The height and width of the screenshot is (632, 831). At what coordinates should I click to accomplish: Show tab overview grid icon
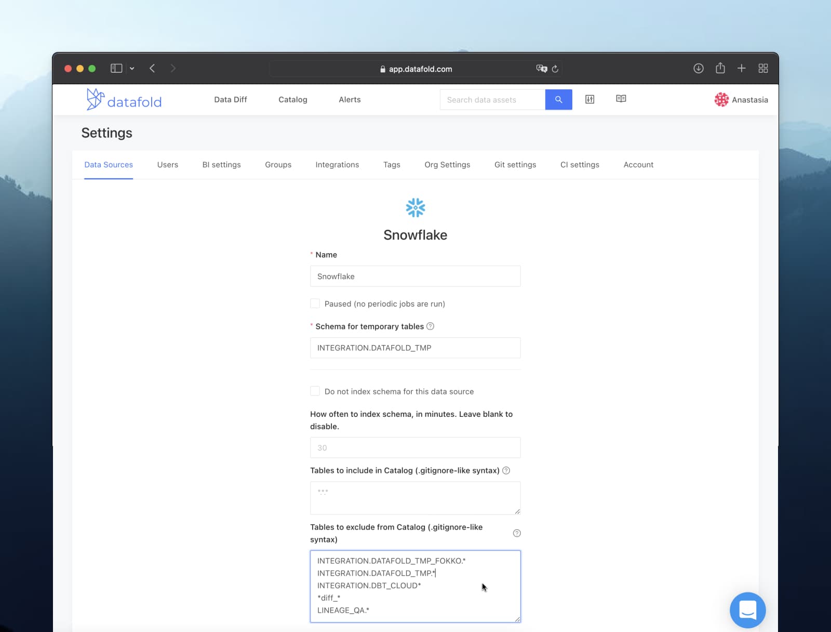pyautogui.click(x=763, y=69)
